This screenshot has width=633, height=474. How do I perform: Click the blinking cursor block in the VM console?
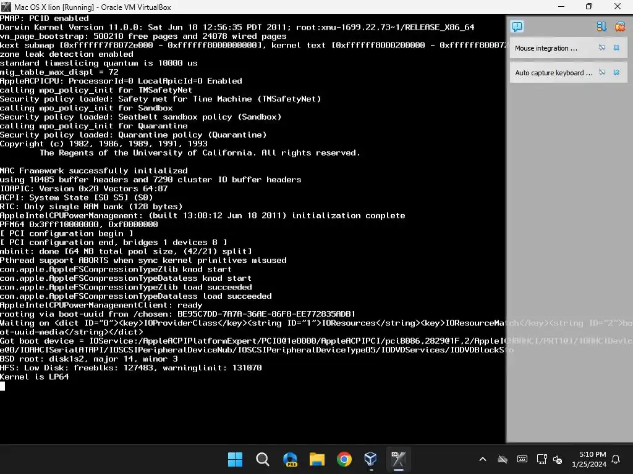[2, 386]
